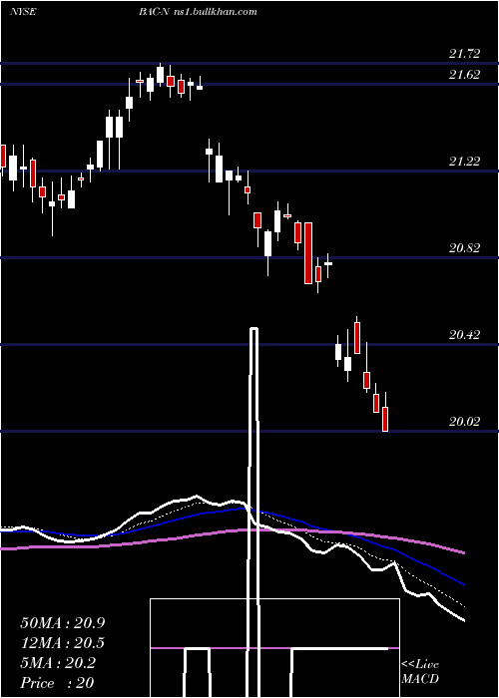The width and height of the screenshot is (499, 698).
Task: Click the 12MA : 20.5 readout
Action: [63, 643]
